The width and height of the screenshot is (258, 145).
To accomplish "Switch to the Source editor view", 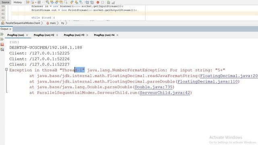I will [5, 2].
